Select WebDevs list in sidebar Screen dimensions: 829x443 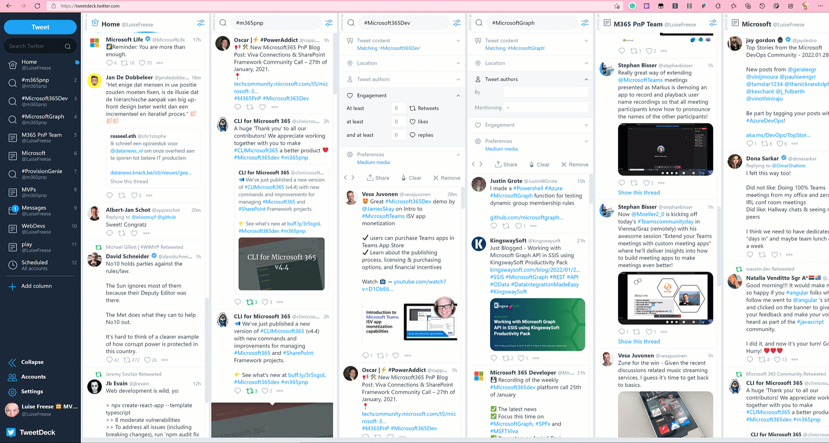point(40,229)
